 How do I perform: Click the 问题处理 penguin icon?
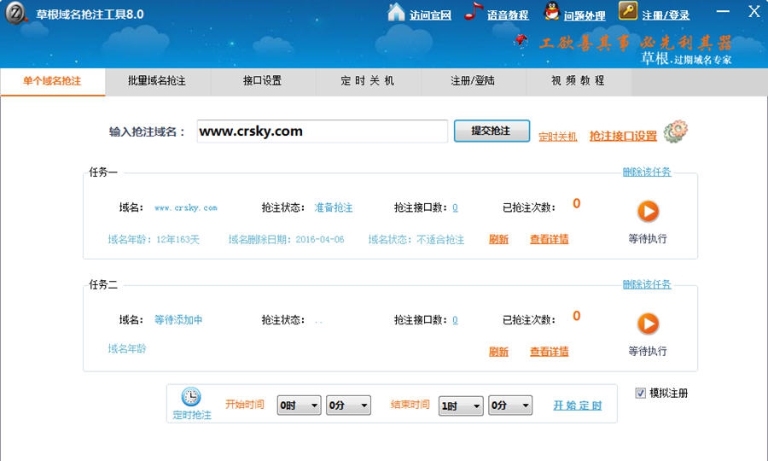(x=551, y=13)
